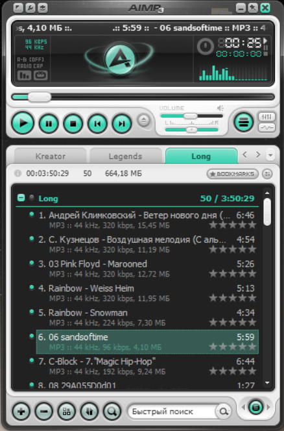Collapse the Long playlist group

click(21, 198)
